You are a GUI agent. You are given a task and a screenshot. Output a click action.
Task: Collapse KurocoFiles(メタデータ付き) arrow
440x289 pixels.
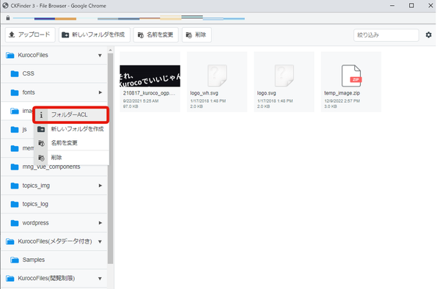100,241
